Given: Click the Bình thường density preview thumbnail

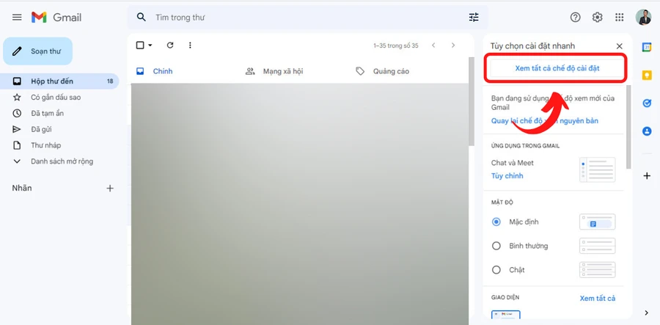Looking at the screenshot, I should (x=597, y=246).
